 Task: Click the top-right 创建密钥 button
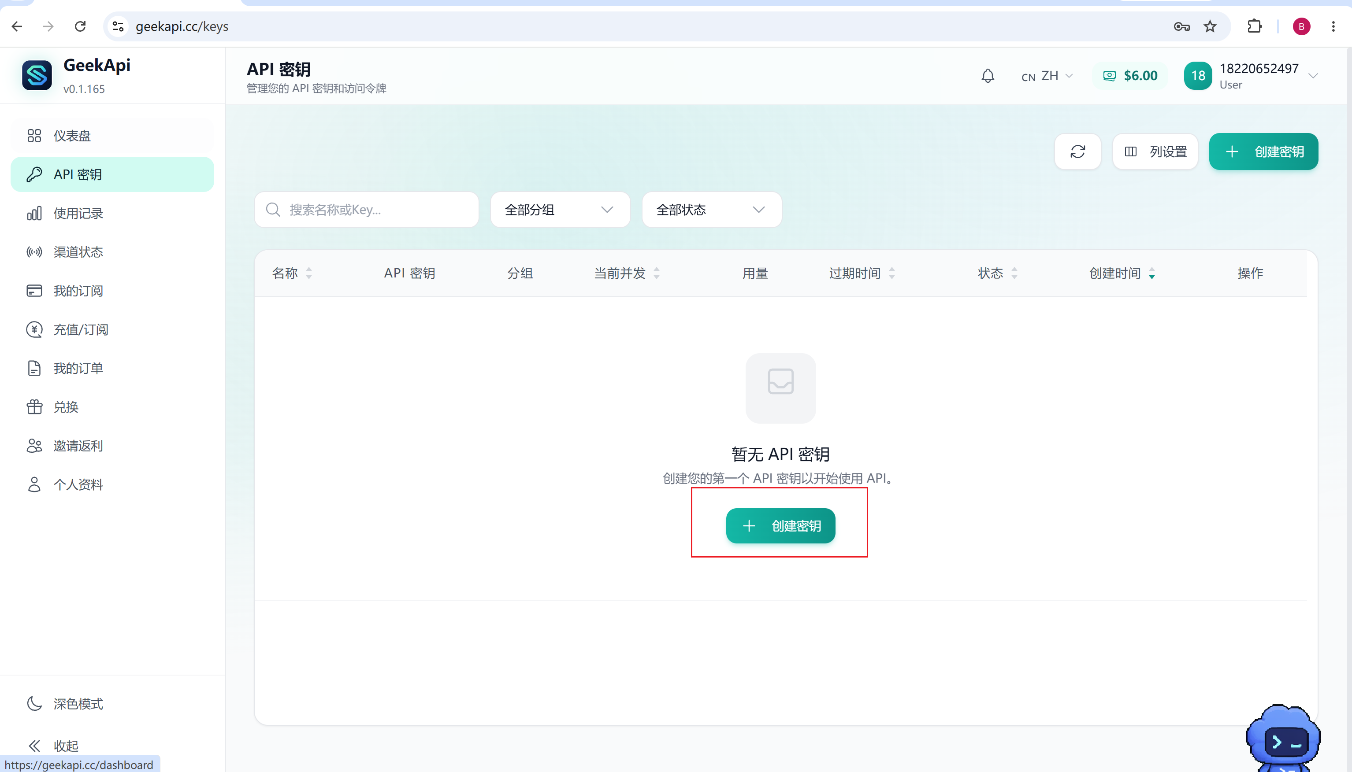[1263, 151]
